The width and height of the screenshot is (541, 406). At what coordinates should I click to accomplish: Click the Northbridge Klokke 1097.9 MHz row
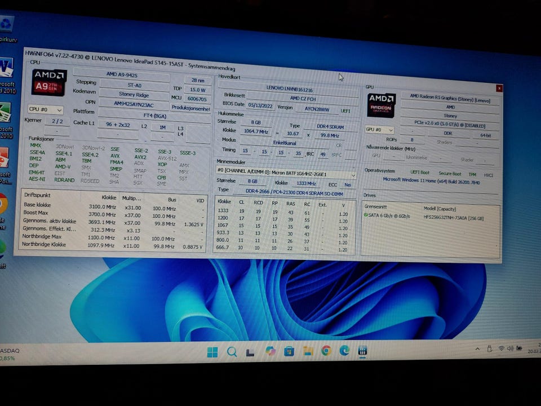[x=113, y=245]
